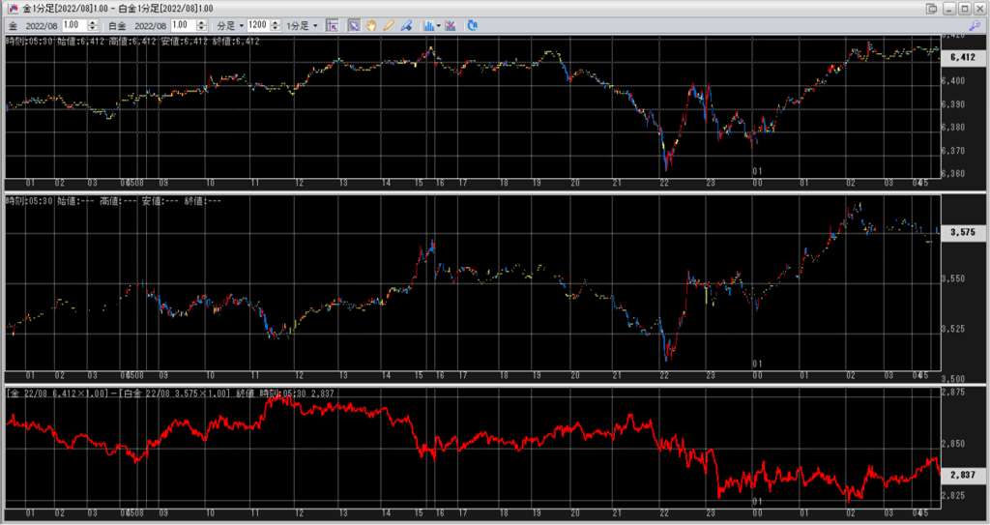
Task: Click the 6,412 gold price label
Action: [963, 57]
